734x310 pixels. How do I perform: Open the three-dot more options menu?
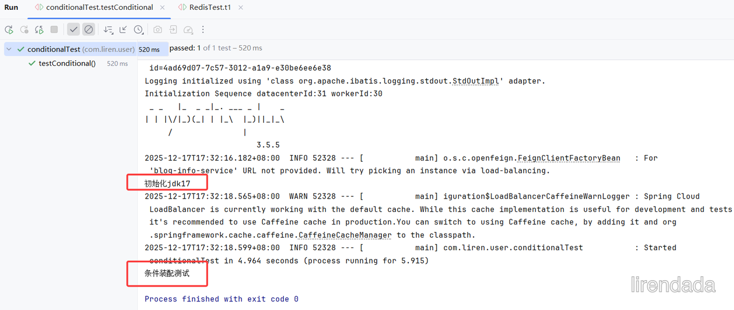tap(203, 29)
